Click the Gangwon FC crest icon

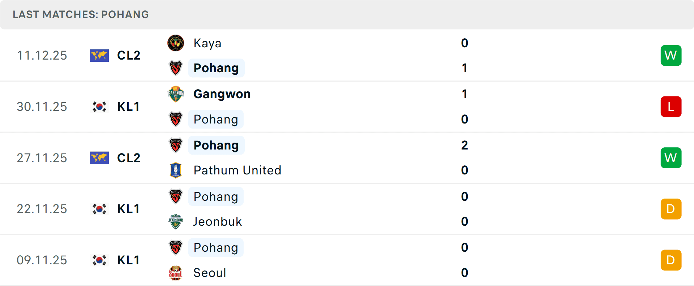pyautogui.click(x=176, y=94)
